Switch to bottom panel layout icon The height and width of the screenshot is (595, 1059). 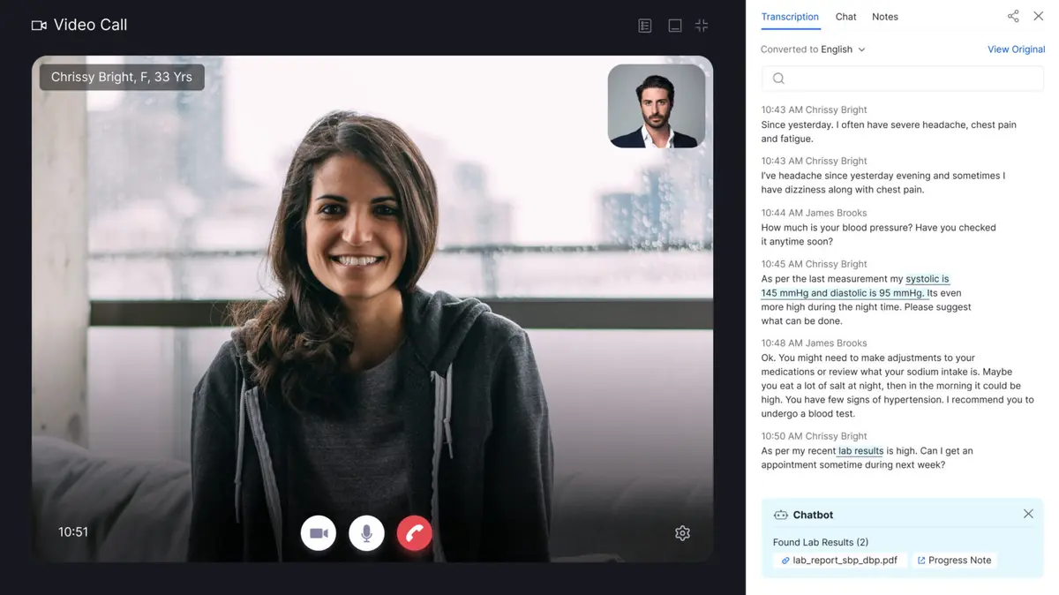click(x=674, y=26)
